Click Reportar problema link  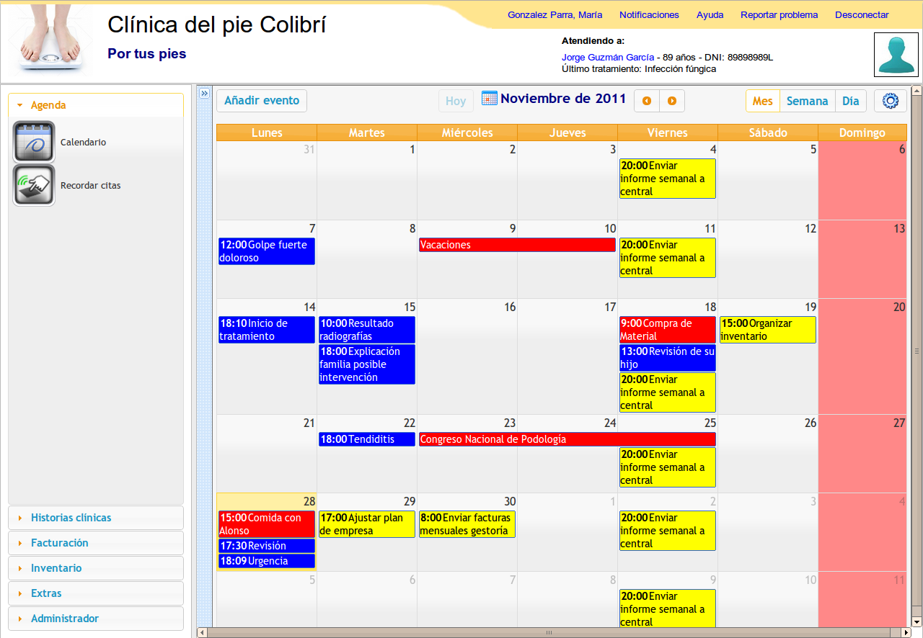[x=780, y=14]
